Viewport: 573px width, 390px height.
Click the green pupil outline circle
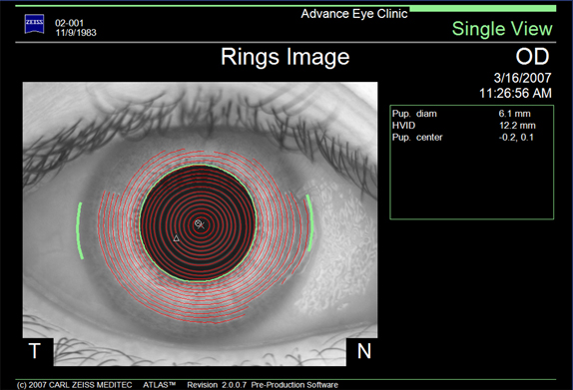click(198, 223)
